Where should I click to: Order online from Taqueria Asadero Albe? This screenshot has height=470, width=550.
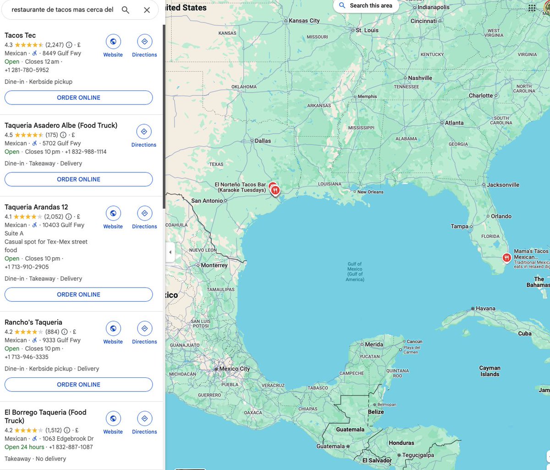pyautogui.click(x=78, y=179)
